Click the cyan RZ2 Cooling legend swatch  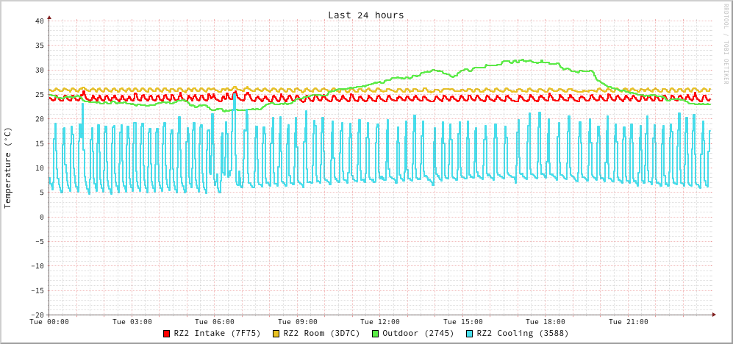point(470,334)
